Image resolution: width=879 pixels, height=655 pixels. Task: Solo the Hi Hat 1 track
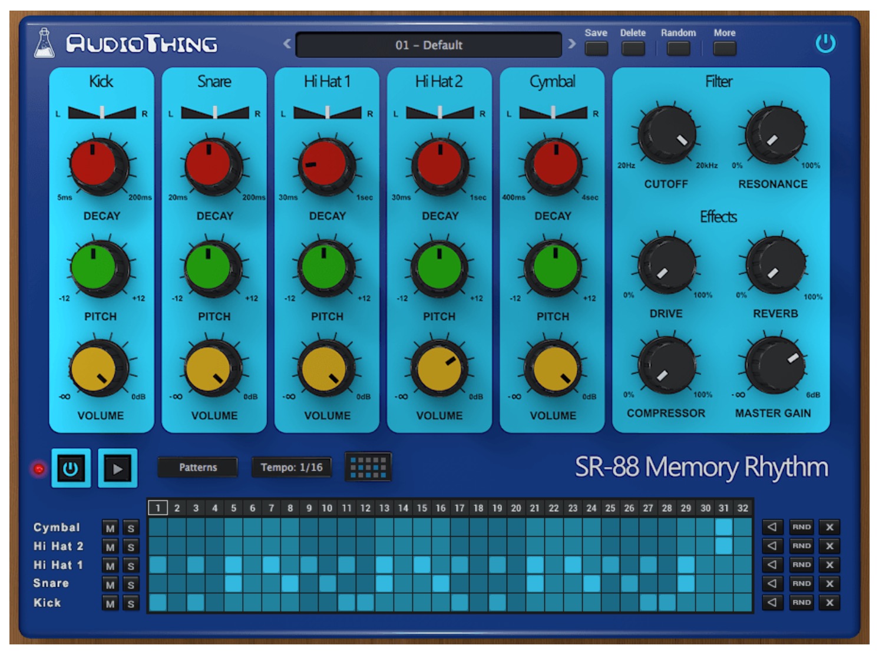click(x=131, y=566)
